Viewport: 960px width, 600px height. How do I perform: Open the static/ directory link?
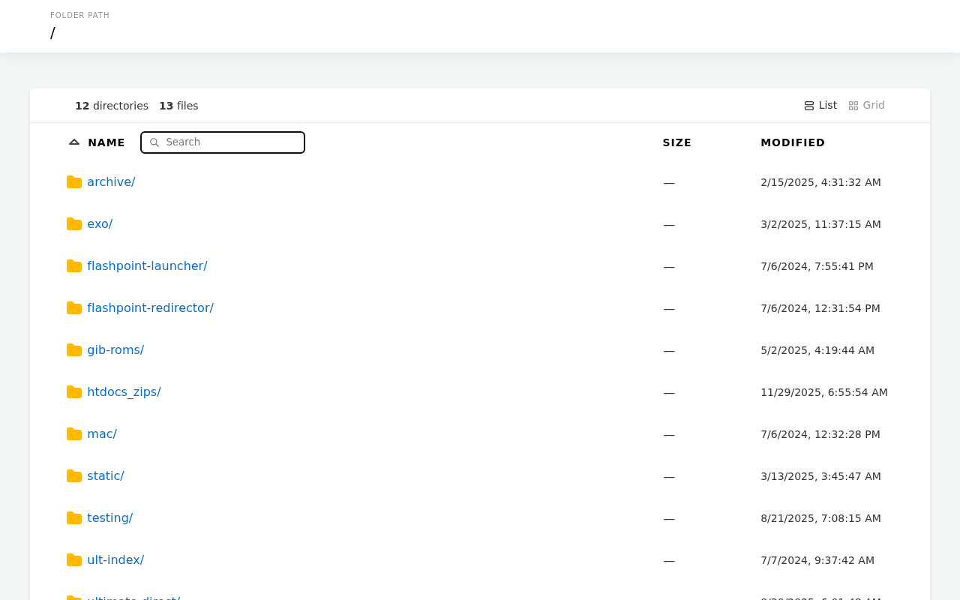[x=106, y=475]
